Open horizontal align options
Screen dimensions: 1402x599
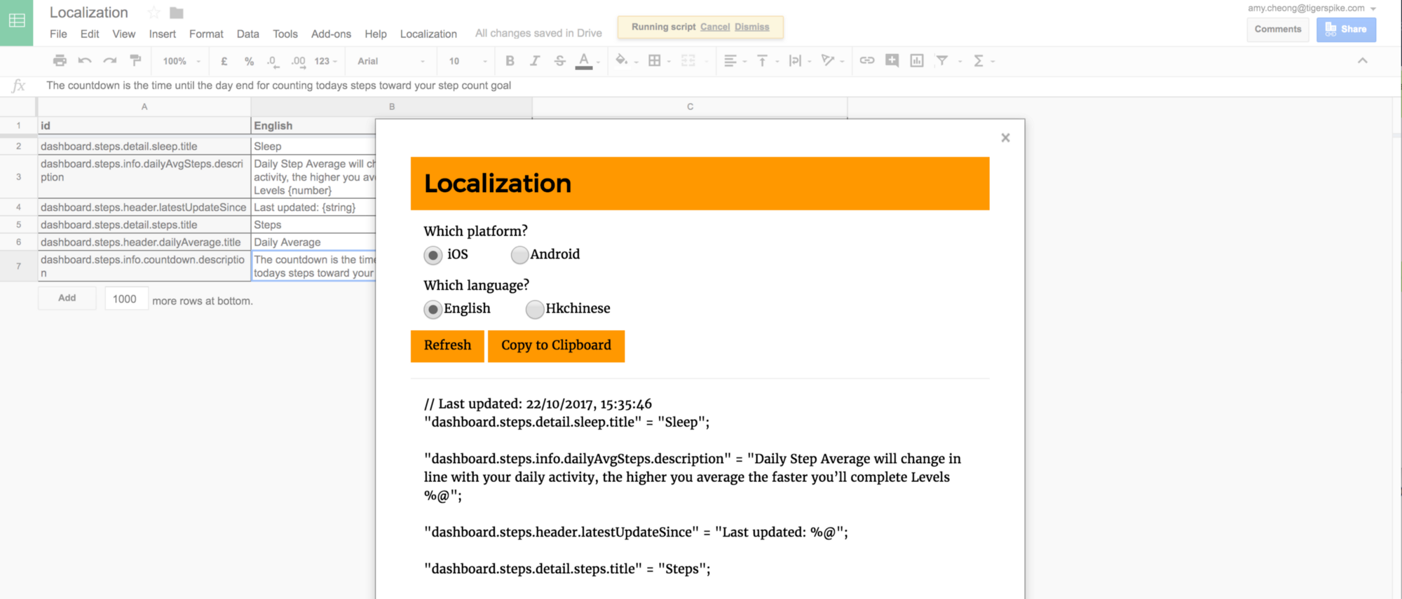[730, 61]
